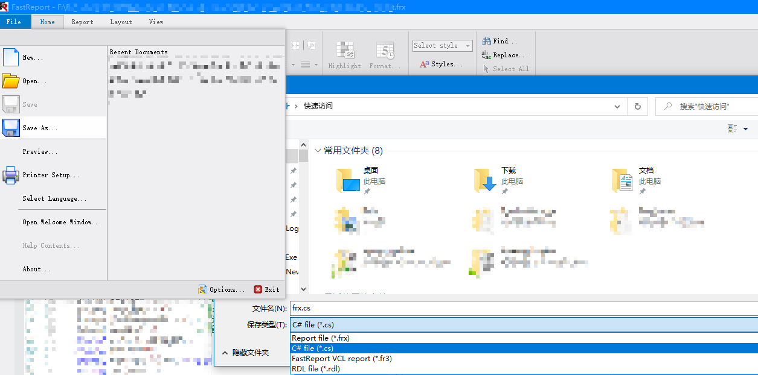Click the Options button
This screenshot has width=758, height=375.
[222, 289]
